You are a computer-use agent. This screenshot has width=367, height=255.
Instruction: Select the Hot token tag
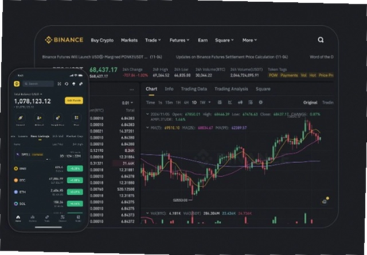click(x=313, y=75)
